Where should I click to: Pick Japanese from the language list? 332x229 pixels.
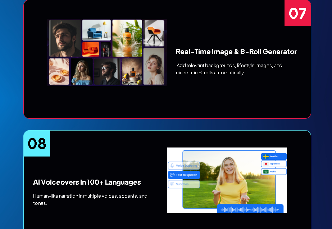click(x=274, y=164)
